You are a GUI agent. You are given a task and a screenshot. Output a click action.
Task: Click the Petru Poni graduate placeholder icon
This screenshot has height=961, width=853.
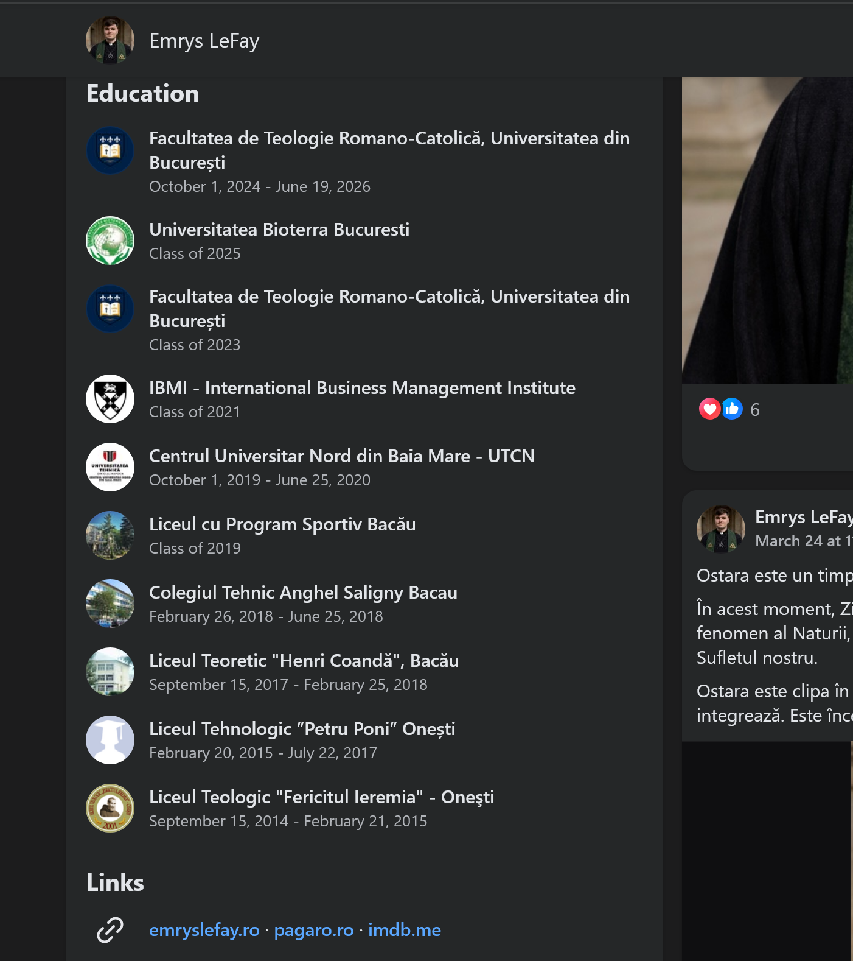click(110, 740)
